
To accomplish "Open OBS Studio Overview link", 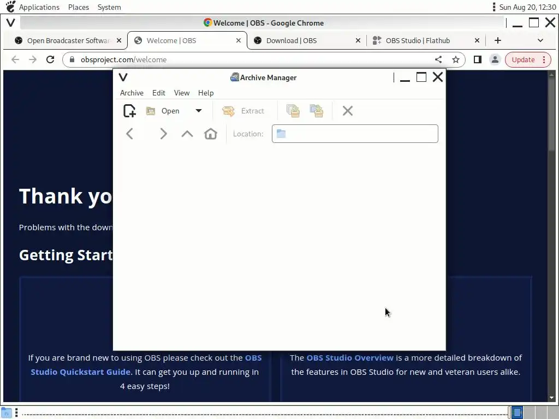I will pyautogui.click(x=350, y=358).
